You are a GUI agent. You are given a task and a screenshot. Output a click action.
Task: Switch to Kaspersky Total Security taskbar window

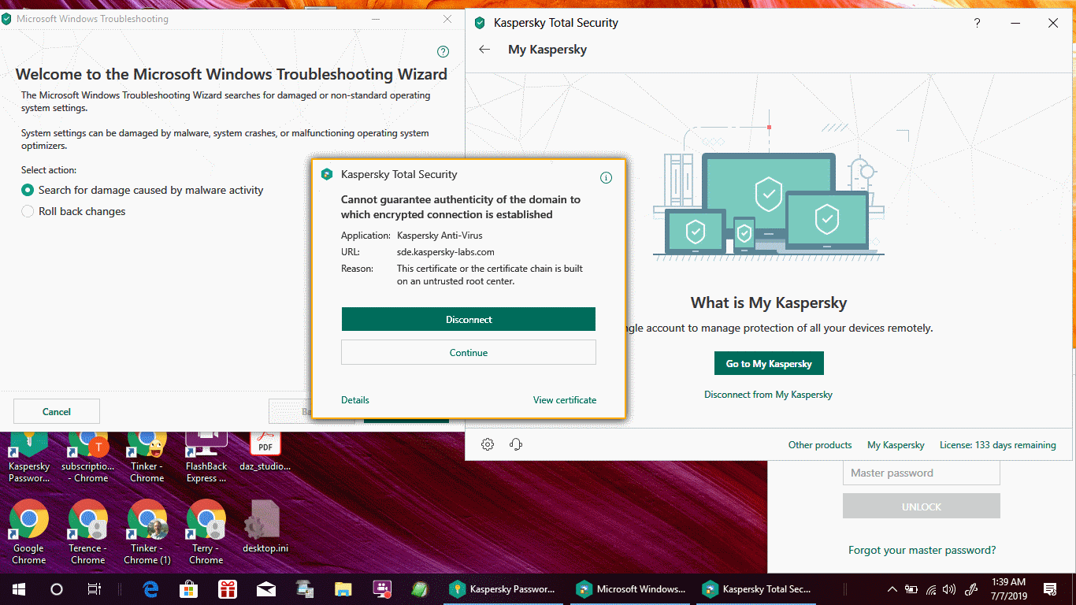[757, 589]
